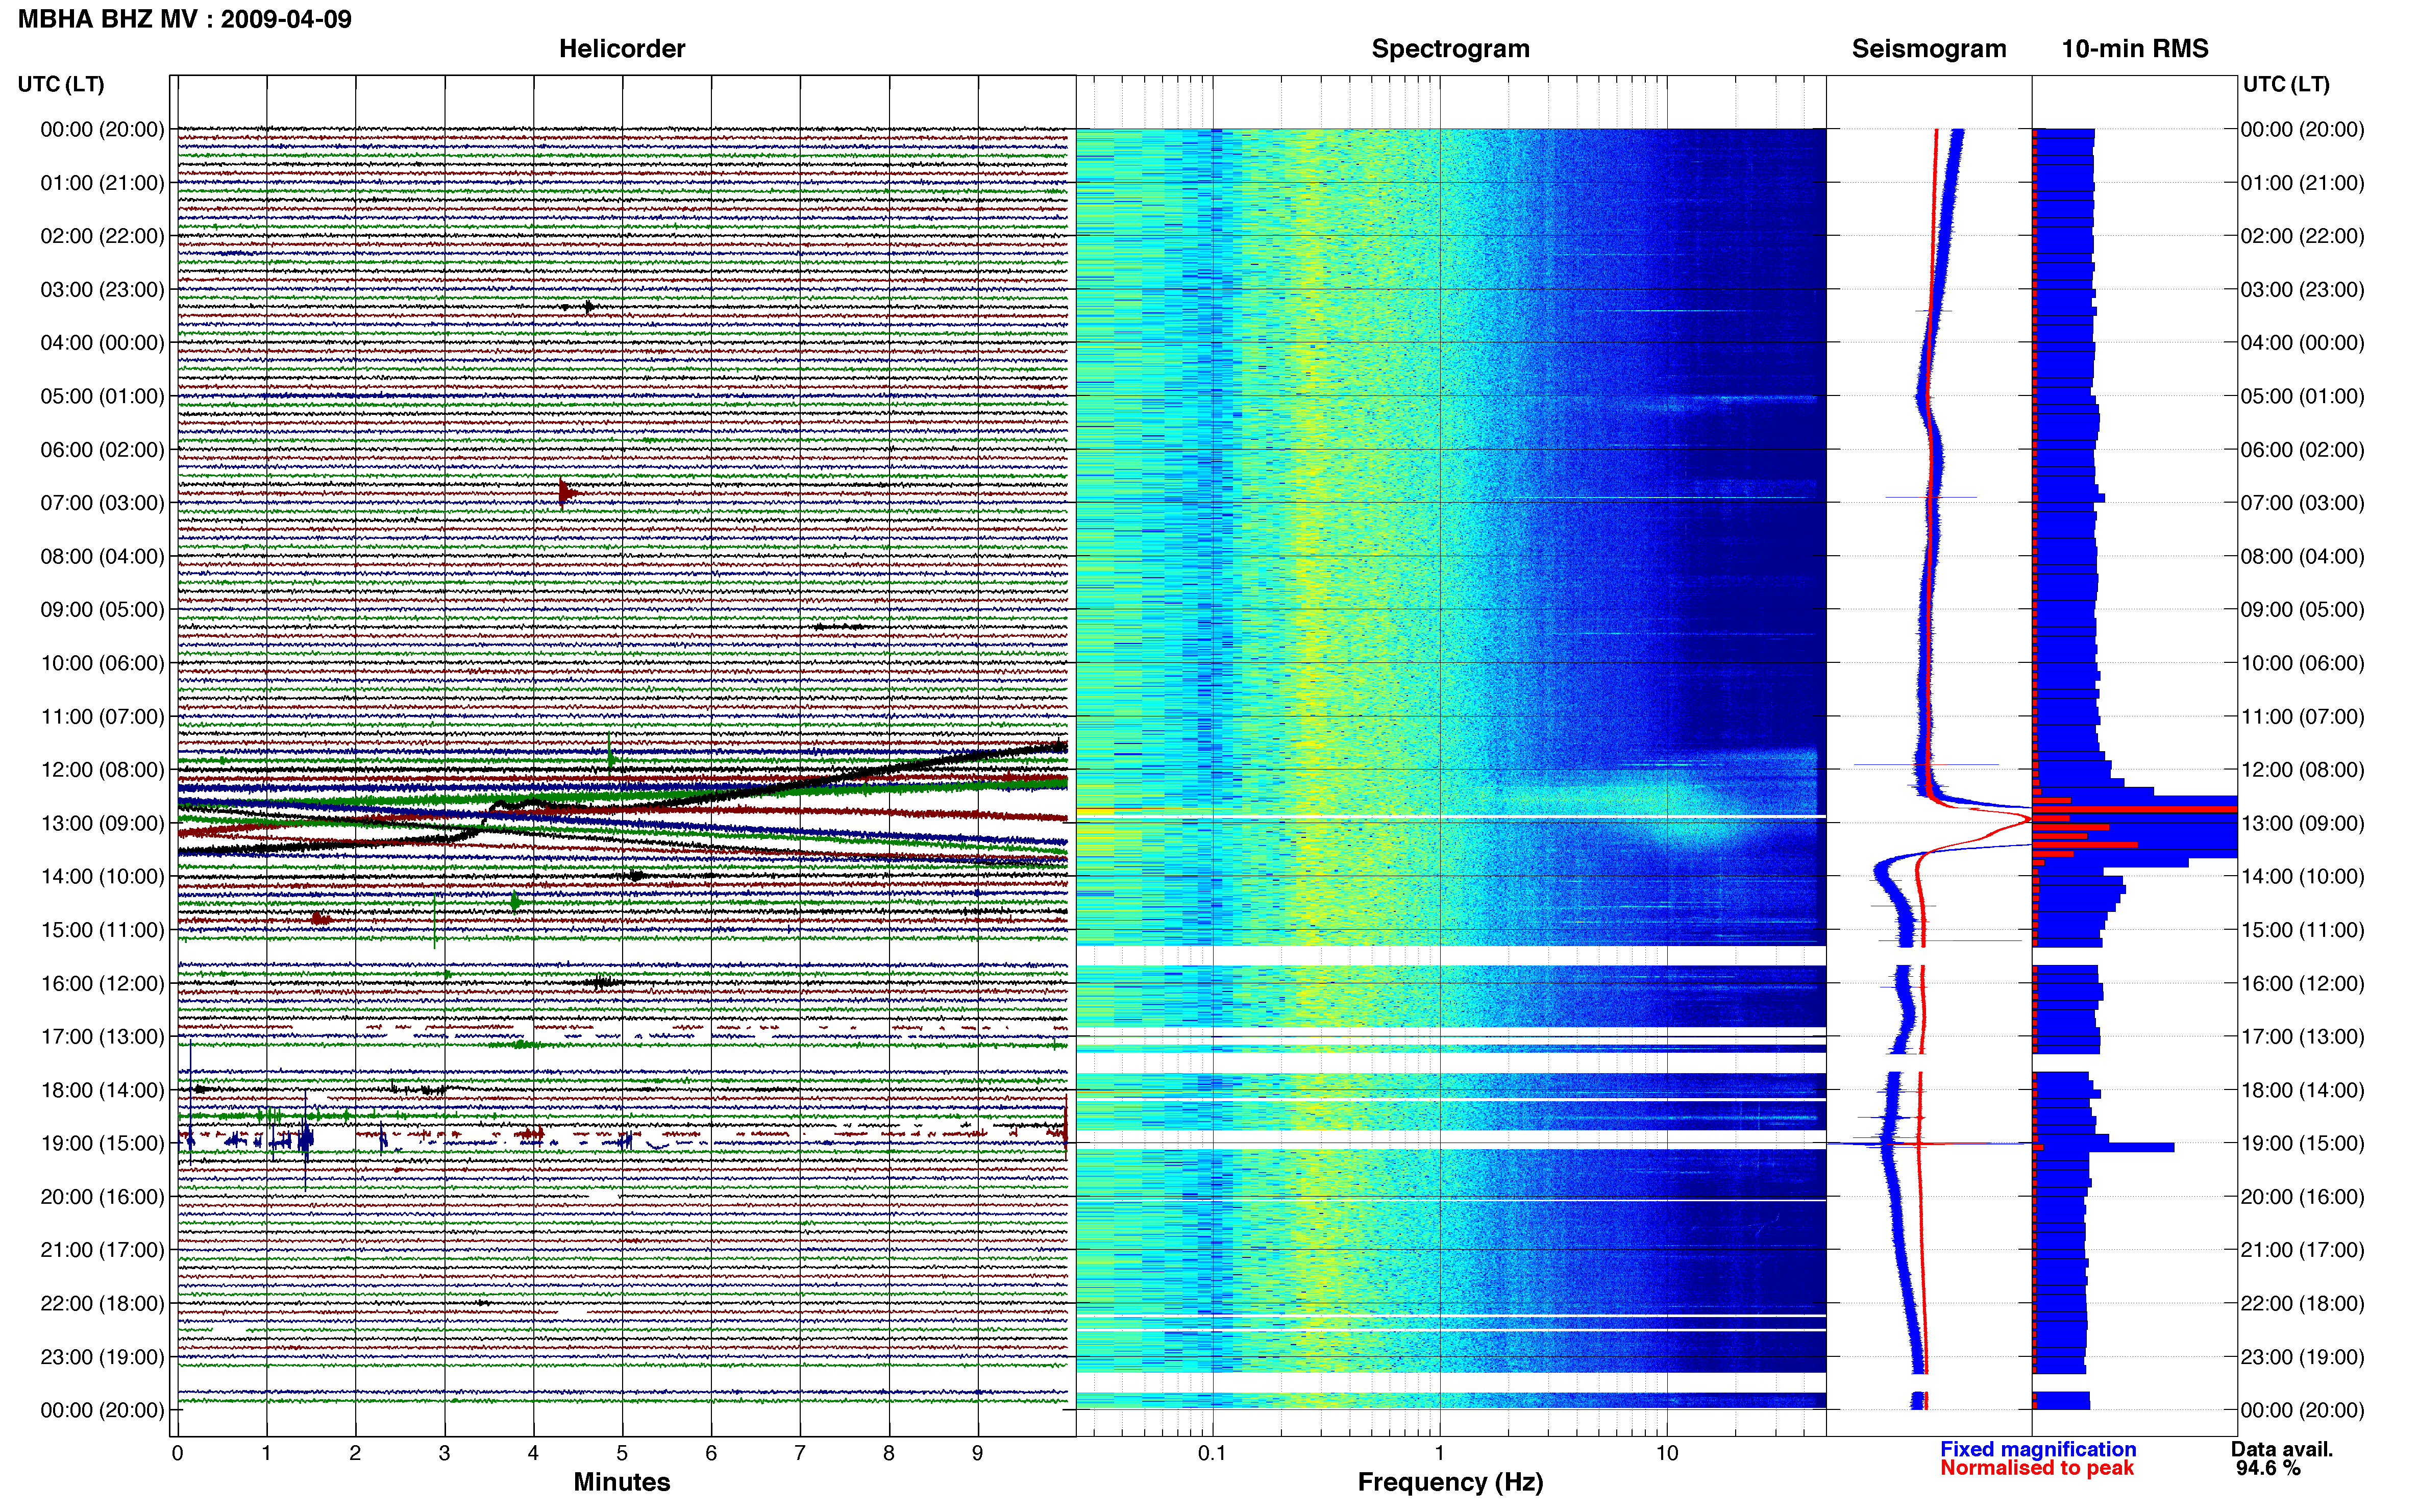Click the '10-min RMS' panel heading

2135,48
